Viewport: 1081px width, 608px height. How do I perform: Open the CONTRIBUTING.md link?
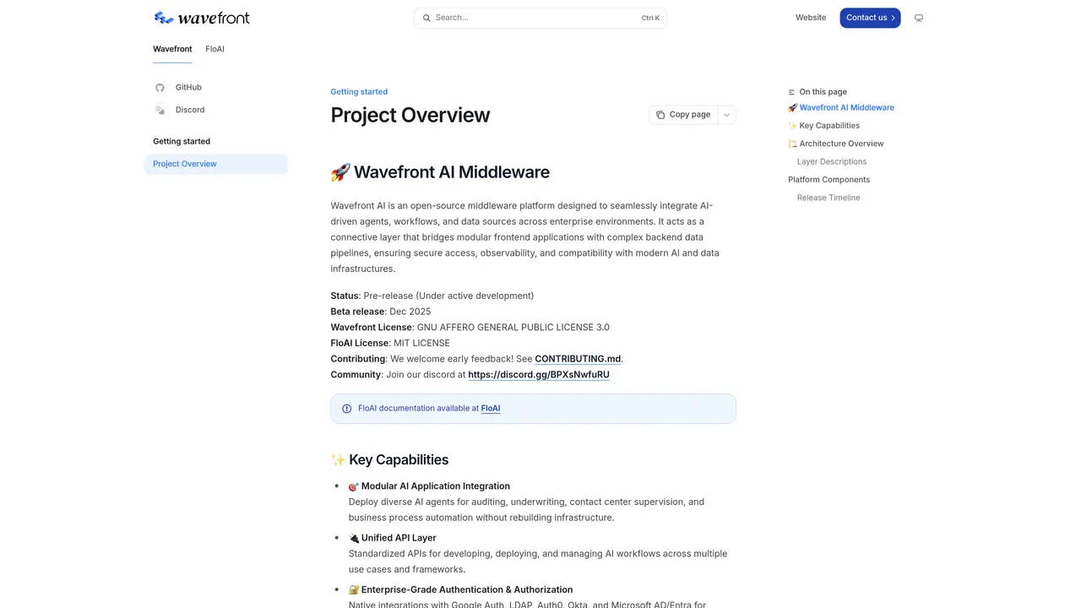click(578, 359)
